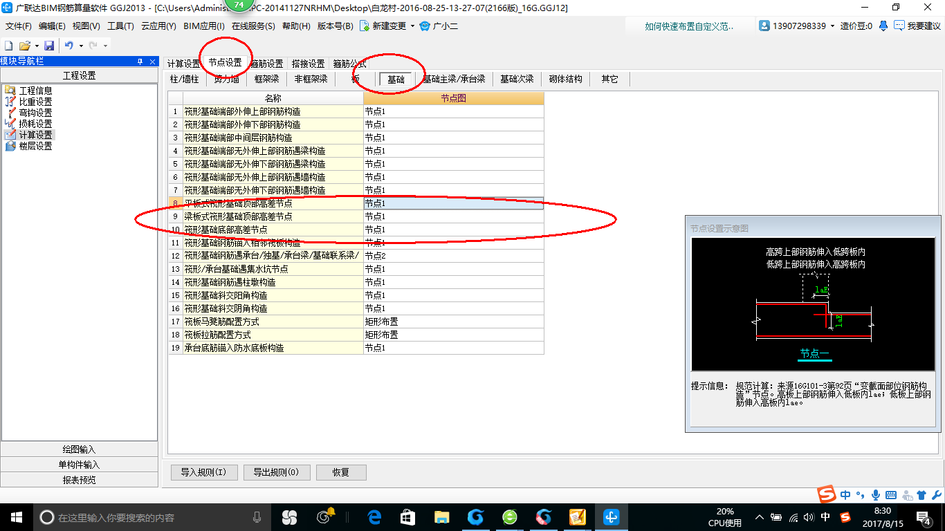Open the Store taskbar icon
This screenshot has width=945, height=531.
(407, 516)
